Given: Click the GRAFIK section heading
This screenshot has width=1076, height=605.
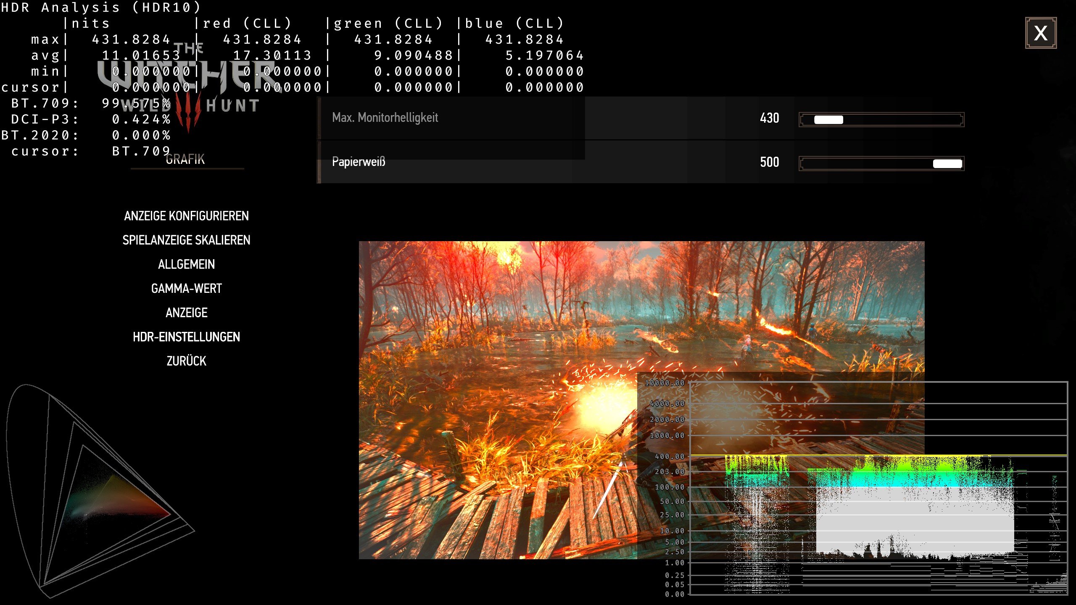Looking at the screenshot, I should [x=185, y=159].
